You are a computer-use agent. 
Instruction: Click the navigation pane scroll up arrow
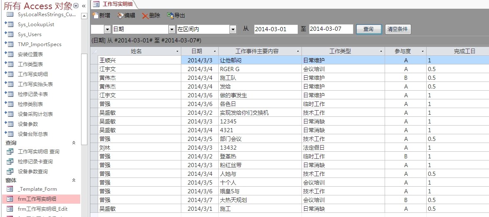(x=84, y=16)
